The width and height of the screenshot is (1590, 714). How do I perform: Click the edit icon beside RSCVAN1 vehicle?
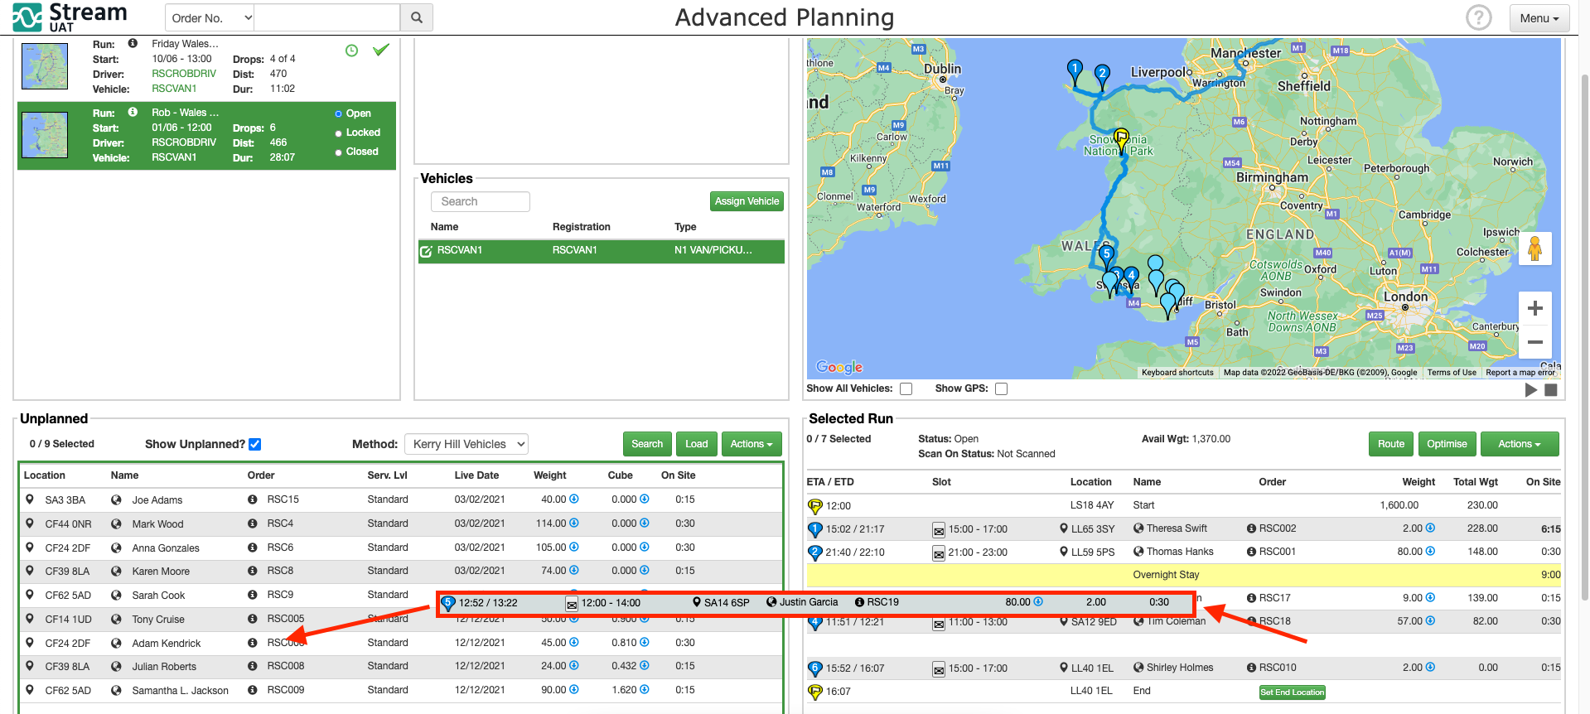pyautogui.click(x=426, y=251)
